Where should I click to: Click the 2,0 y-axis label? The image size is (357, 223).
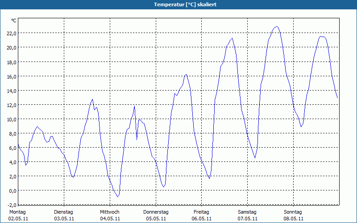point(13,177)
